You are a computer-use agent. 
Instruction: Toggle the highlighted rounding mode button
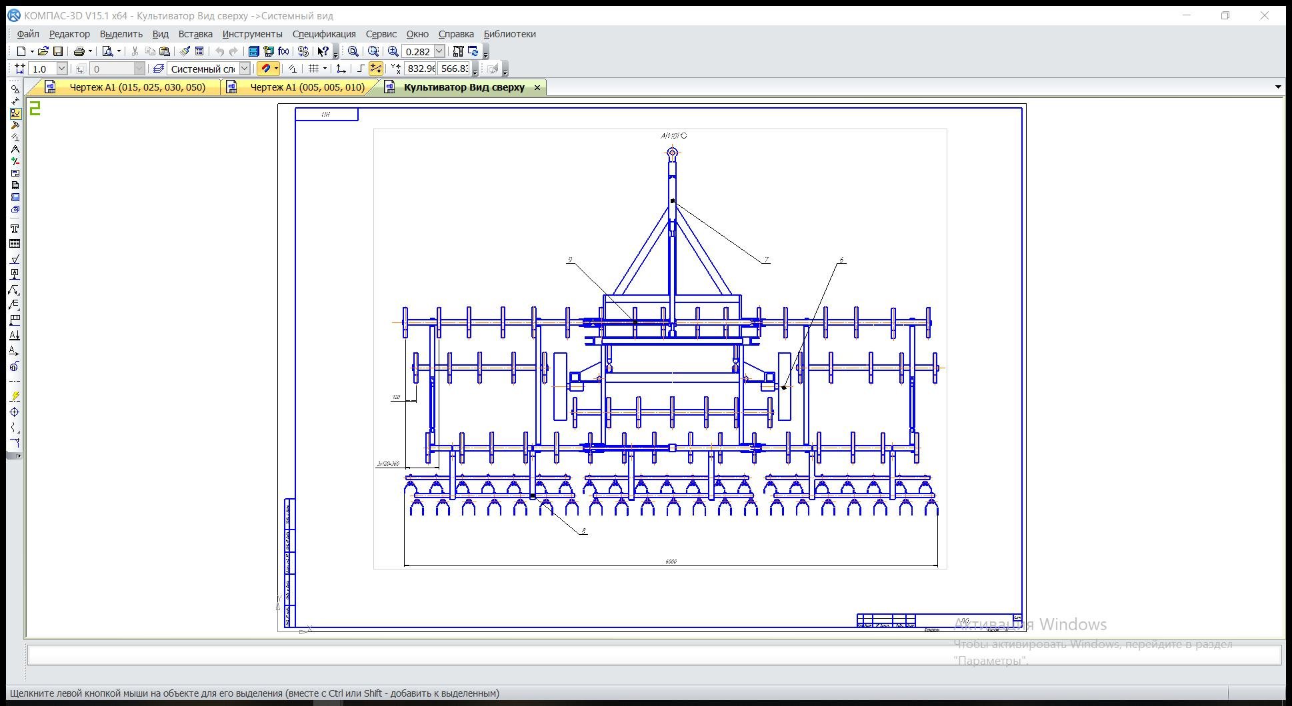point(376,69)
